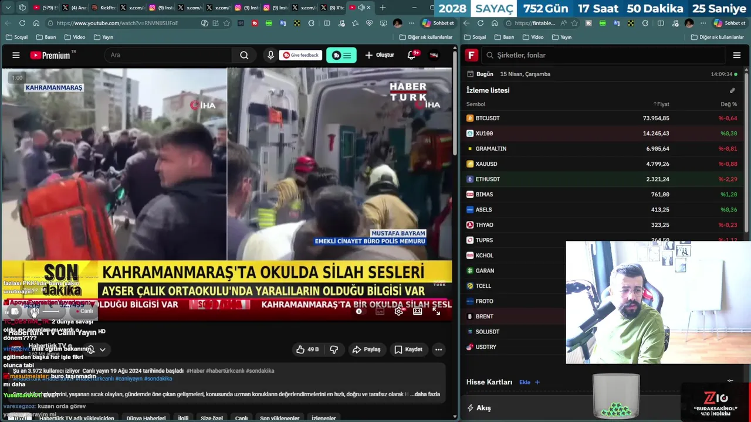Select the Size özel filter chip
The height and width of the screenshot is (422, 751).
(212, 418)
